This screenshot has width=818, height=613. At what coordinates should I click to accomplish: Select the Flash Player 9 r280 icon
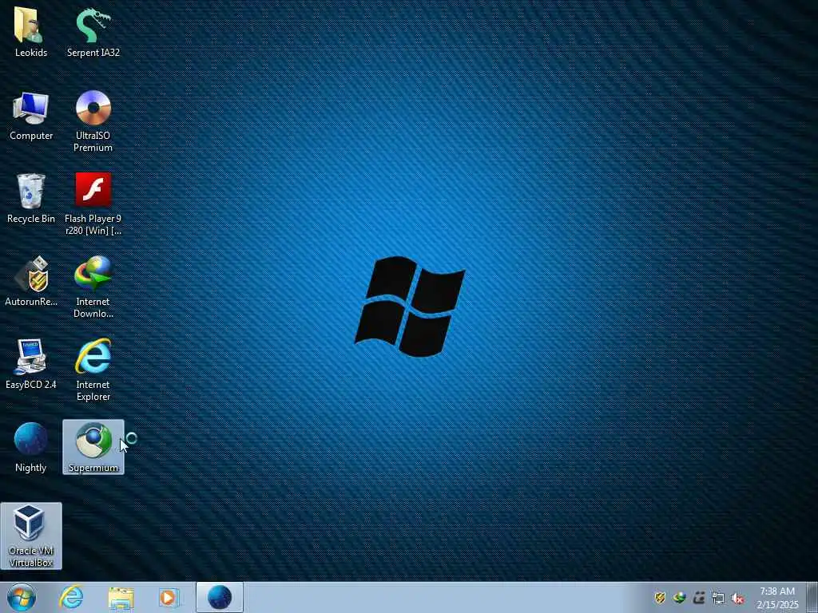click(93, 204)
